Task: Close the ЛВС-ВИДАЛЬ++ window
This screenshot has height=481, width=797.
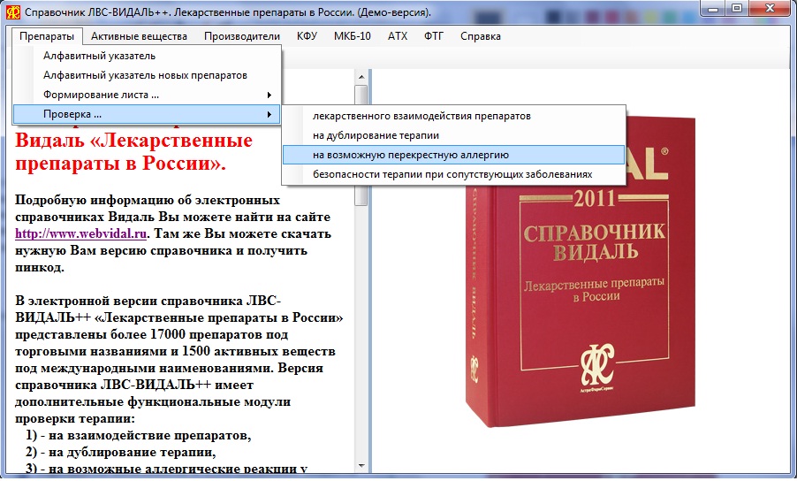Action: click(x=770, y=8)
